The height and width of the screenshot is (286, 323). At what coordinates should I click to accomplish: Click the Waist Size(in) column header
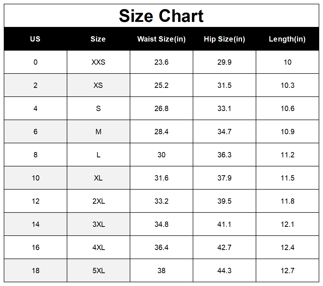(161, 39)
